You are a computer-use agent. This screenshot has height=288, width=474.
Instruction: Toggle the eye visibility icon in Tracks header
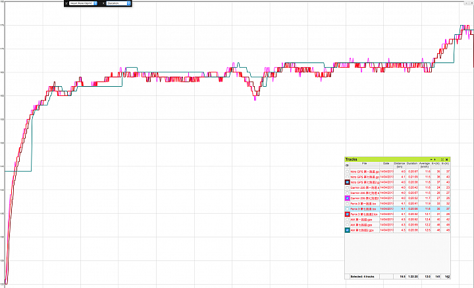(347, 166)
